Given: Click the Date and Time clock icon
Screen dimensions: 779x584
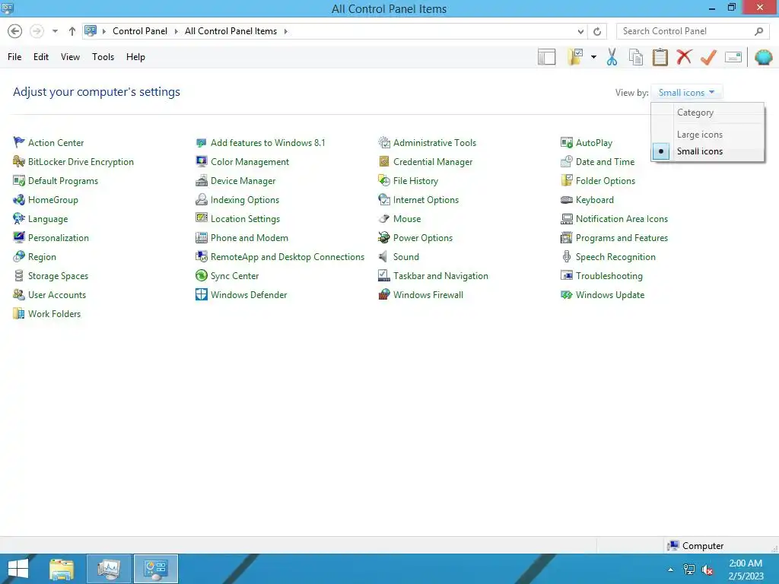Looking at the screenshot, I should [x=566, y=161].
